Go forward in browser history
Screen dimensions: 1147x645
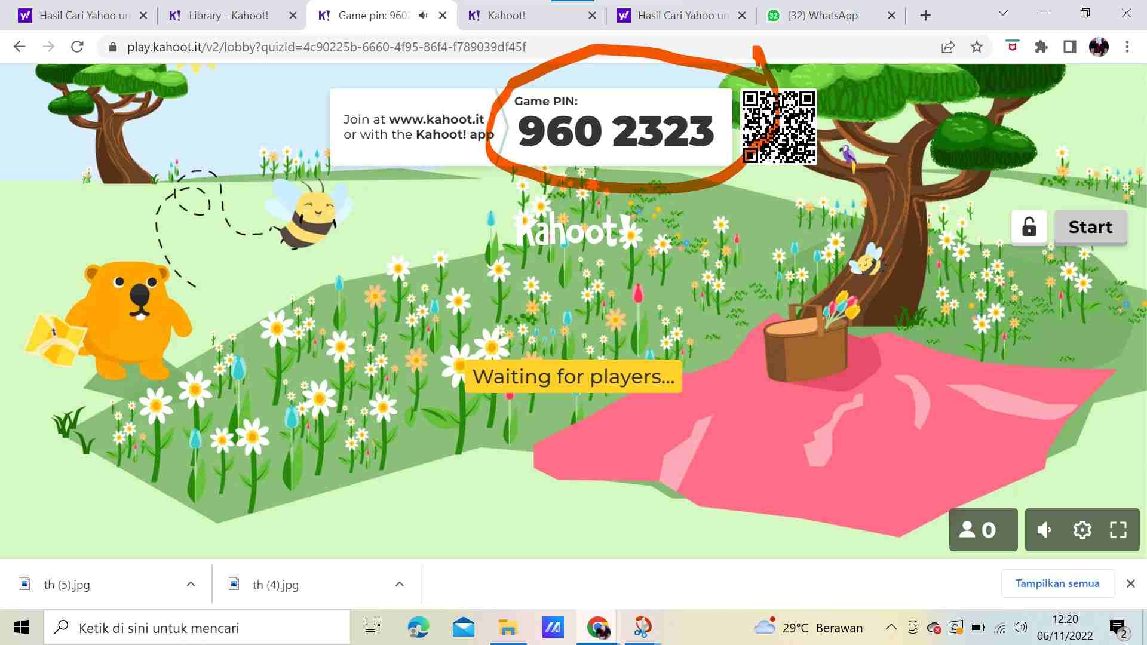48,47
